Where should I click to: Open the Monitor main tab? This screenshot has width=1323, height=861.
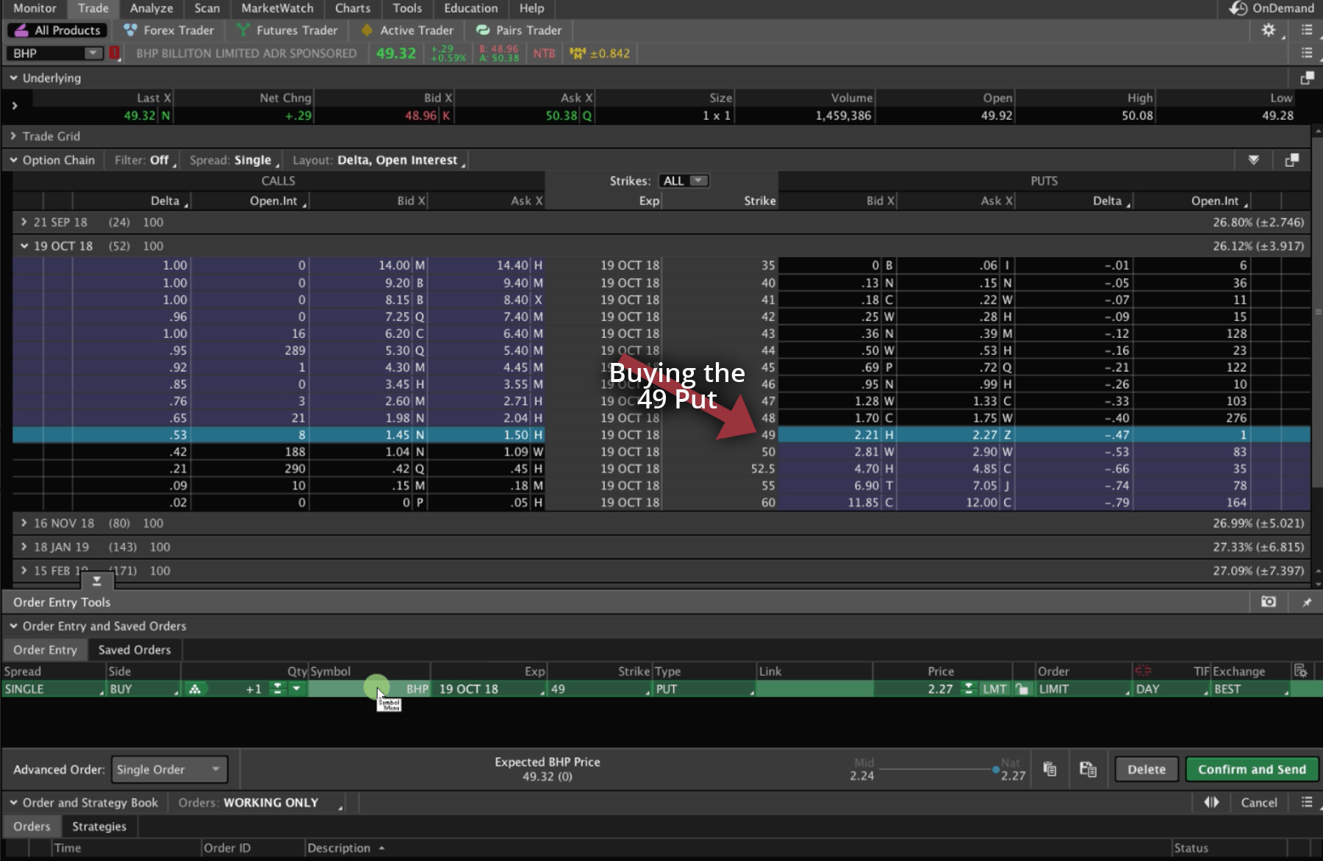(35, 8)
